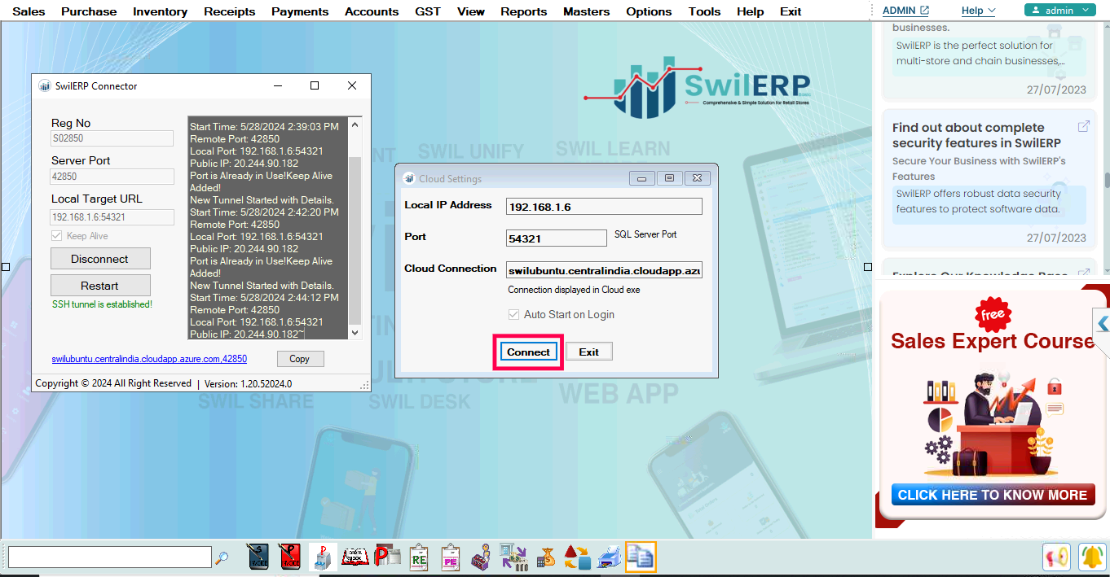Viewport: 1110px width, 577px height.
Task: Collapse the side panel with the blue chevron
Action: (1102, 324)
